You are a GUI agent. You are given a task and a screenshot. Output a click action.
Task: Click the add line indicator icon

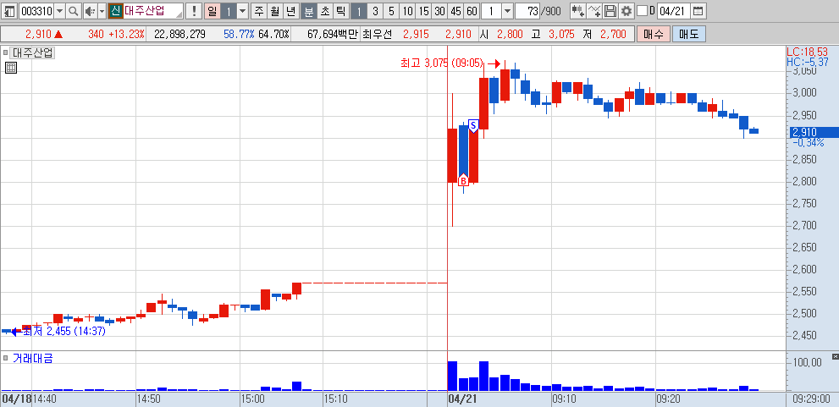tap(594, 11)
